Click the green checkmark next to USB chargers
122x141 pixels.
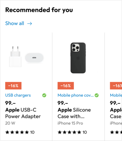click(44, 95)
